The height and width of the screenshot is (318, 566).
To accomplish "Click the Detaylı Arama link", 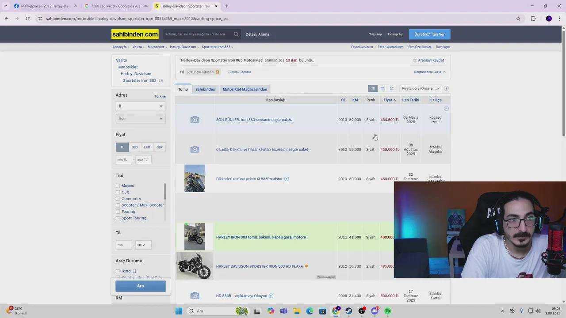I will pyautogui.click(x=257, y=34).
